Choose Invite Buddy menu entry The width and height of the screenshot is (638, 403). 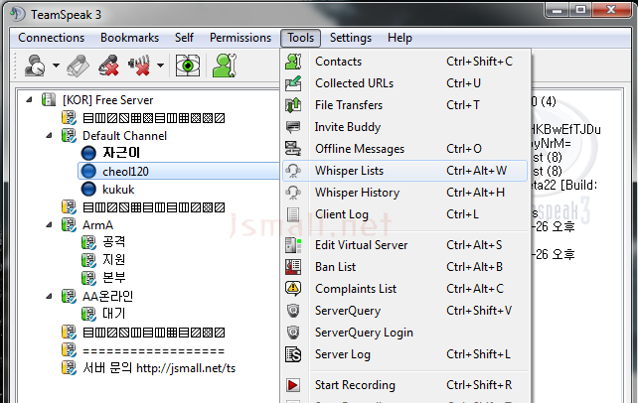point(404,127)
